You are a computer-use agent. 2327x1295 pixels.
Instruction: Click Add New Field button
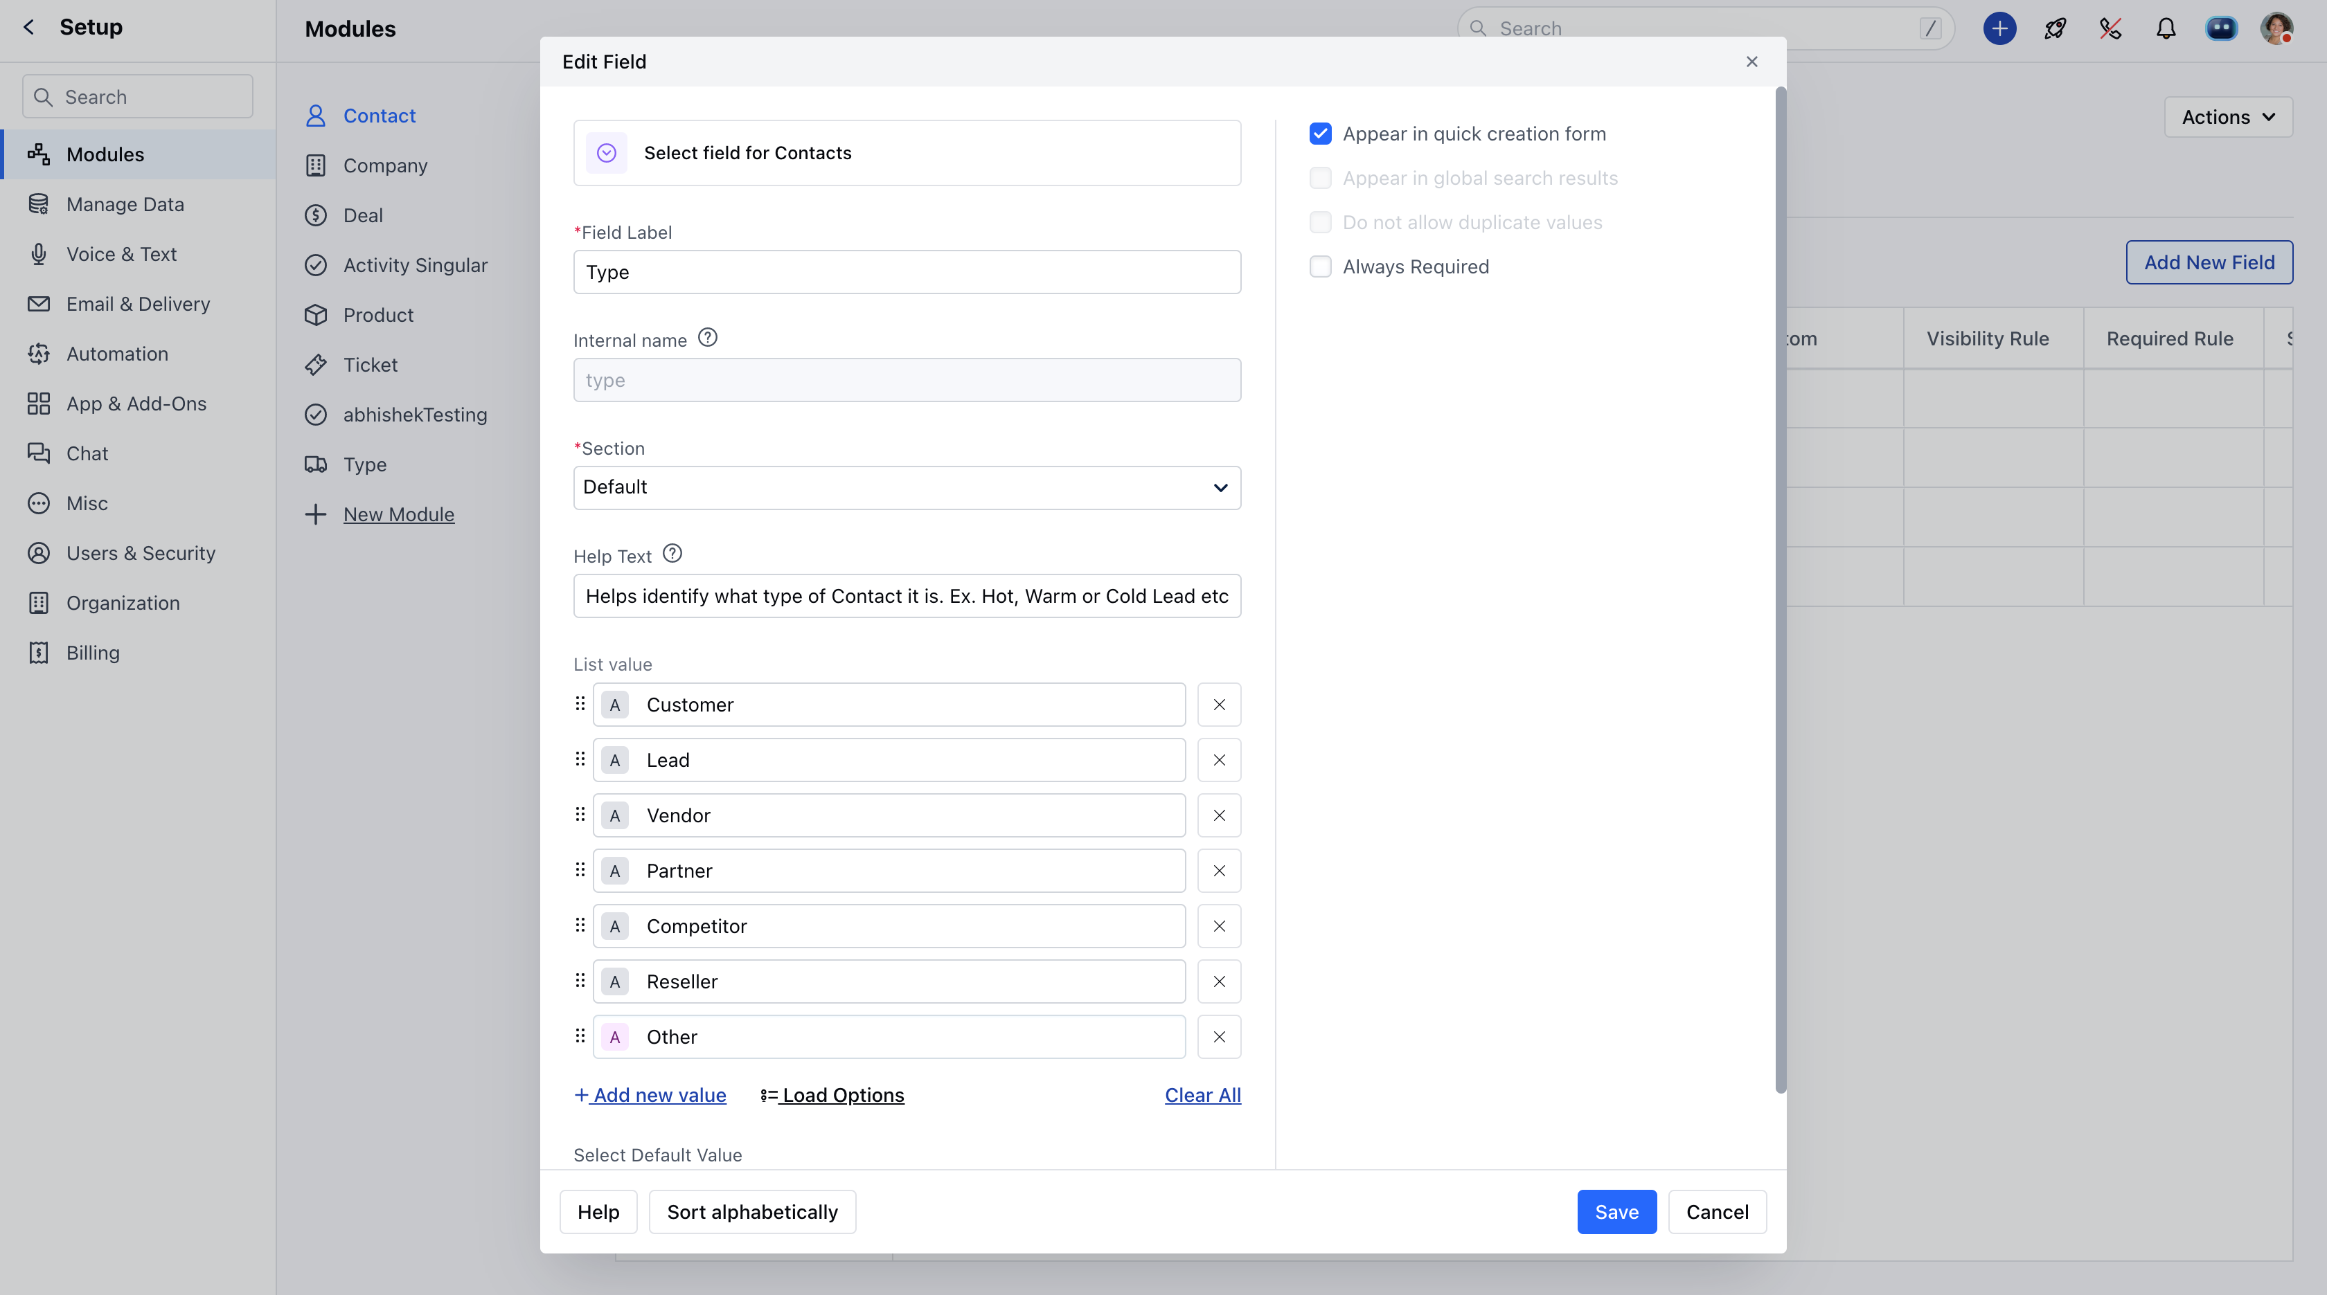point(2209,262)
